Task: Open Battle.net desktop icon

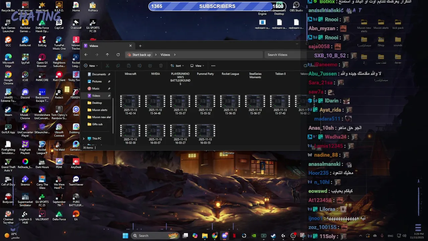Action: point(25,42)
